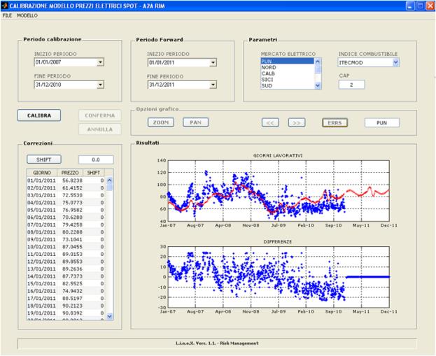Click the PUN field in graph options
Image resolution: width=436 pixels, height=356 pixels.
click(x=382, y=123)
